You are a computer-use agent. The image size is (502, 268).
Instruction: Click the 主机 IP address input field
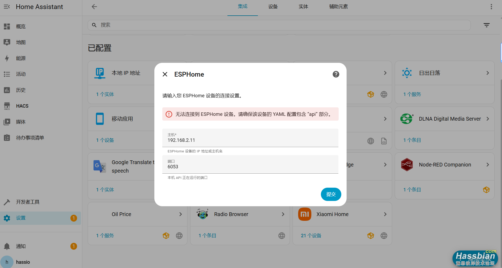tap(250, 140)
